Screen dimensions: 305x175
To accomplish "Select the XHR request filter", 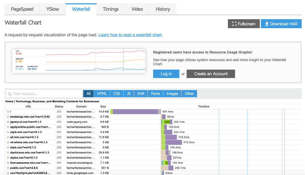I will (141, 93).
